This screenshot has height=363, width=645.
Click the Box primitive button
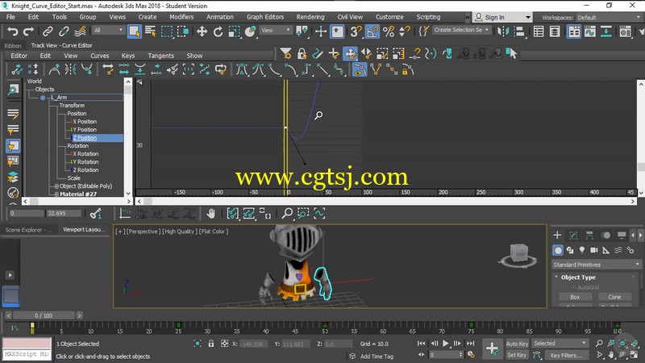pos(575,297)
